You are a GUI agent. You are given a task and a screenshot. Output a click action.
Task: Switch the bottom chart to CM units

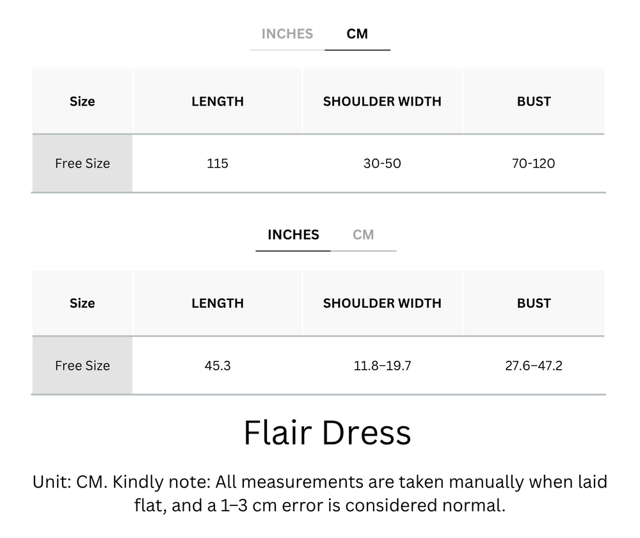tap(364, 235)
